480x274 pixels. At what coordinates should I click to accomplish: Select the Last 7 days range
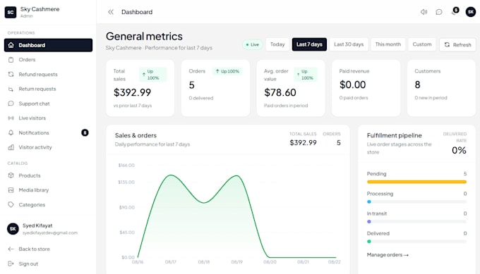pos(309,44)
